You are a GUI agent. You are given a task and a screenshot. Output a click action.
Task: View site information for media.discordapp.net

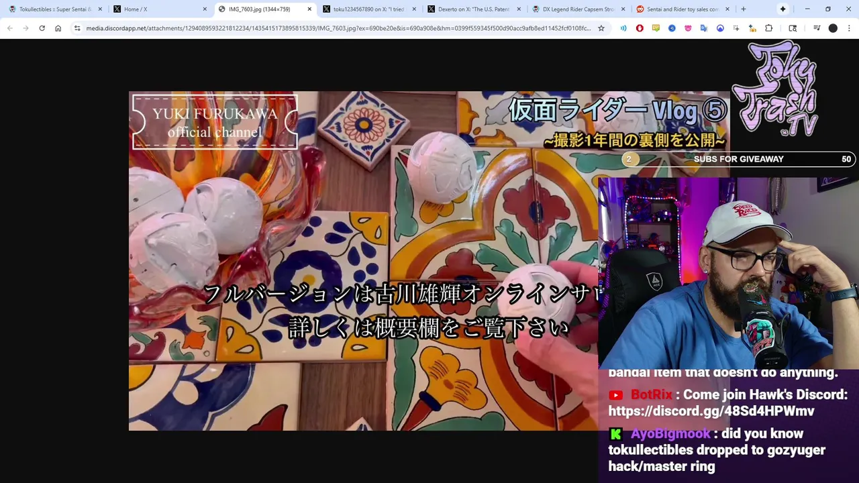point(77,28)
